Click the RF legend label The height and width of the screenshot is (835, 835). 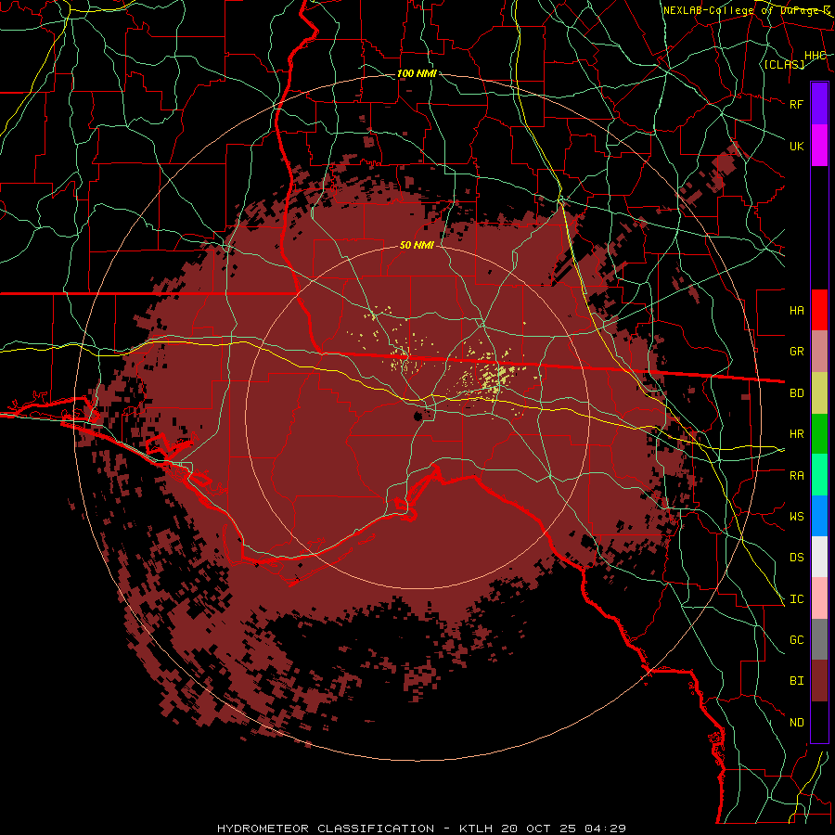tap(796, 104)
